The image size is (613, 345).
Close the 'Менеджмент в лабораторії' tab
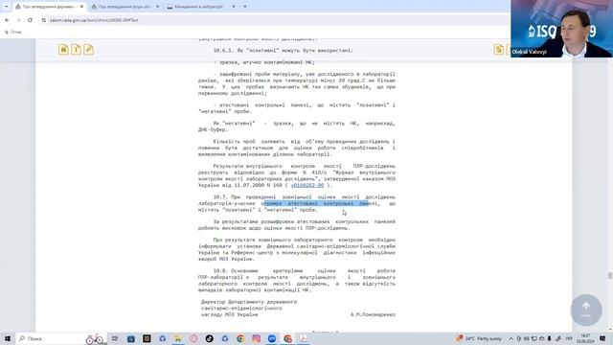click(x=234, y=7)
